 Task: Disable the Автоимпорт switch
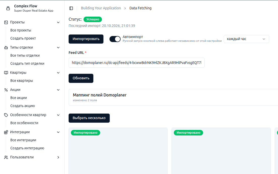(x=115, y=39)
